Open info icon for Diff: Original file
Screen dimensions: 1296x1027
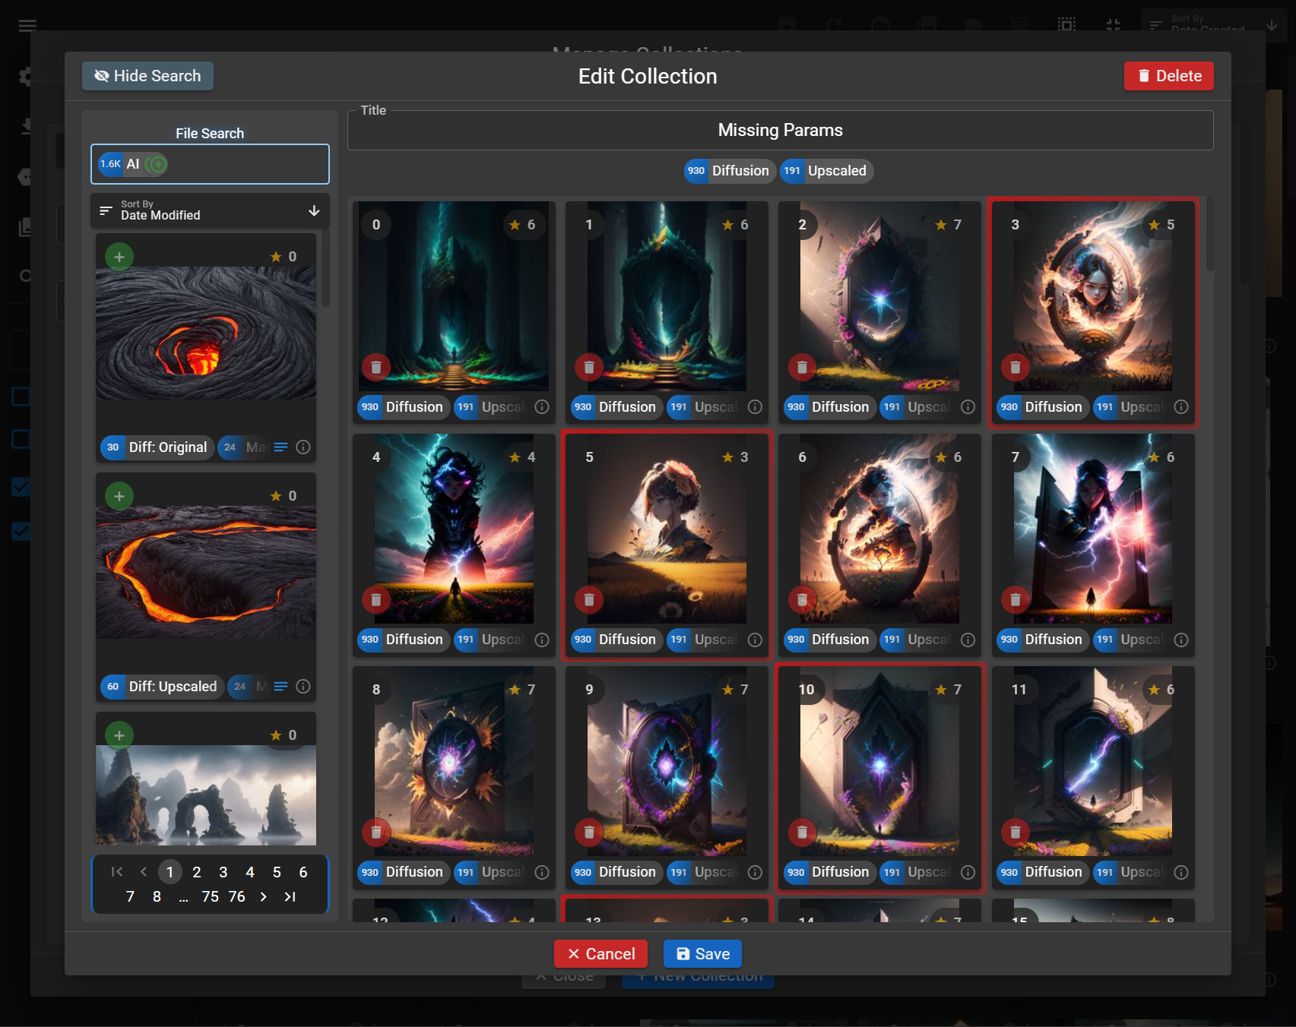[303, 447]
